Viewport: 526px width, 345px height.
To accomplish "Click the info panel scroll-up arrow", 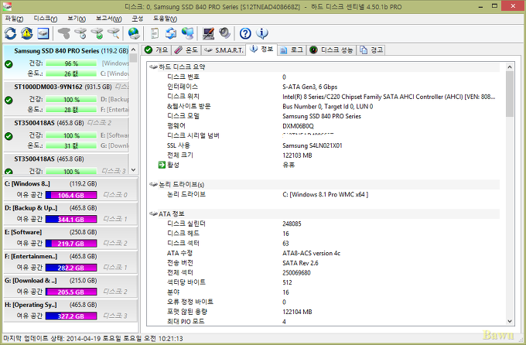I will tap(510, 67).
